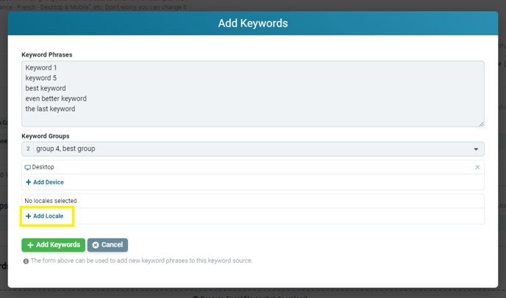Image resolution: width=506 pixels, height=298 pixels.
Task: Click the Add Device link
Action: click(45, 182)
